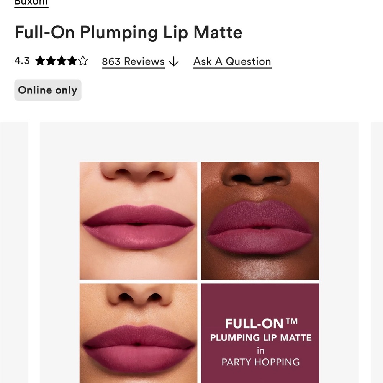Select the product title Full-On Plumping Lip Matte
This screenshot has height=383, width=383.
128,33
